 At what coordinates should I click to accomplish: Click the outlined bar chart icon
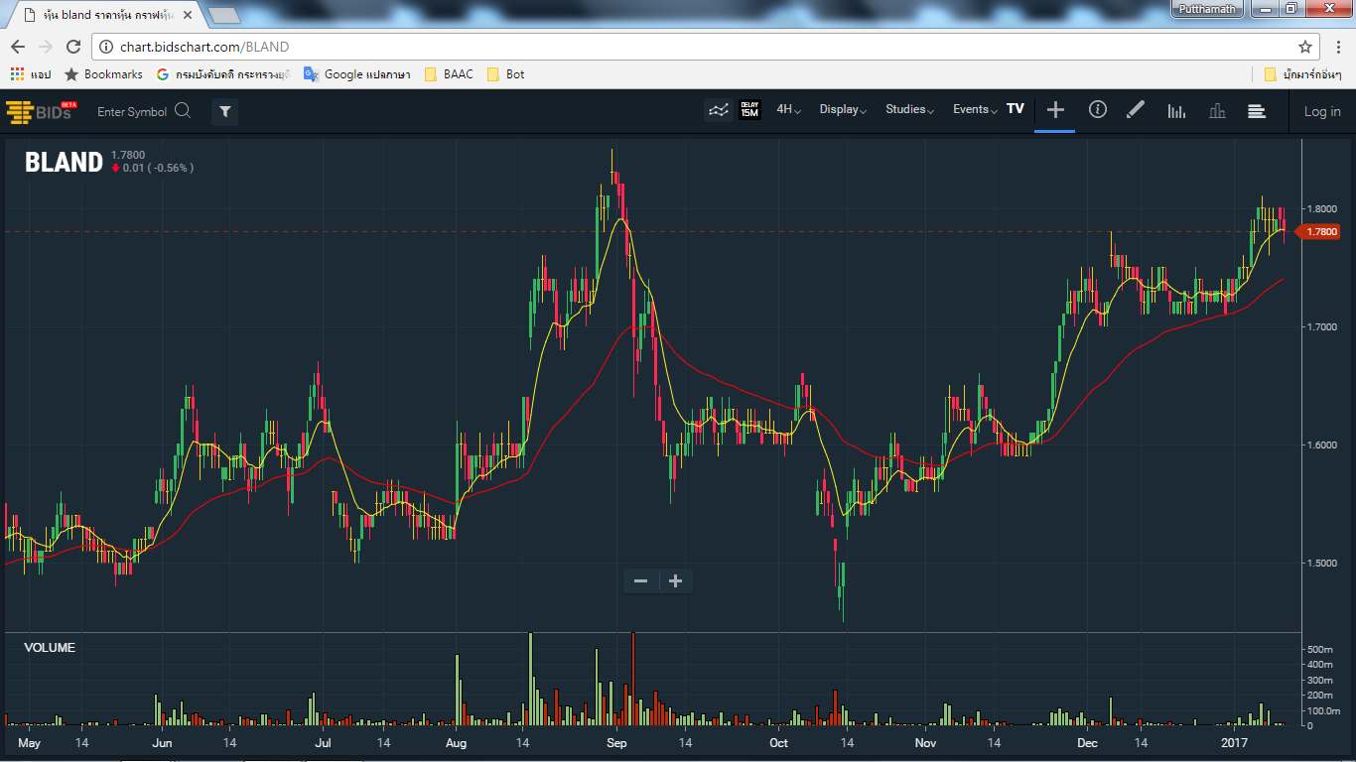pyautogui.click(x=1217, y=111)
